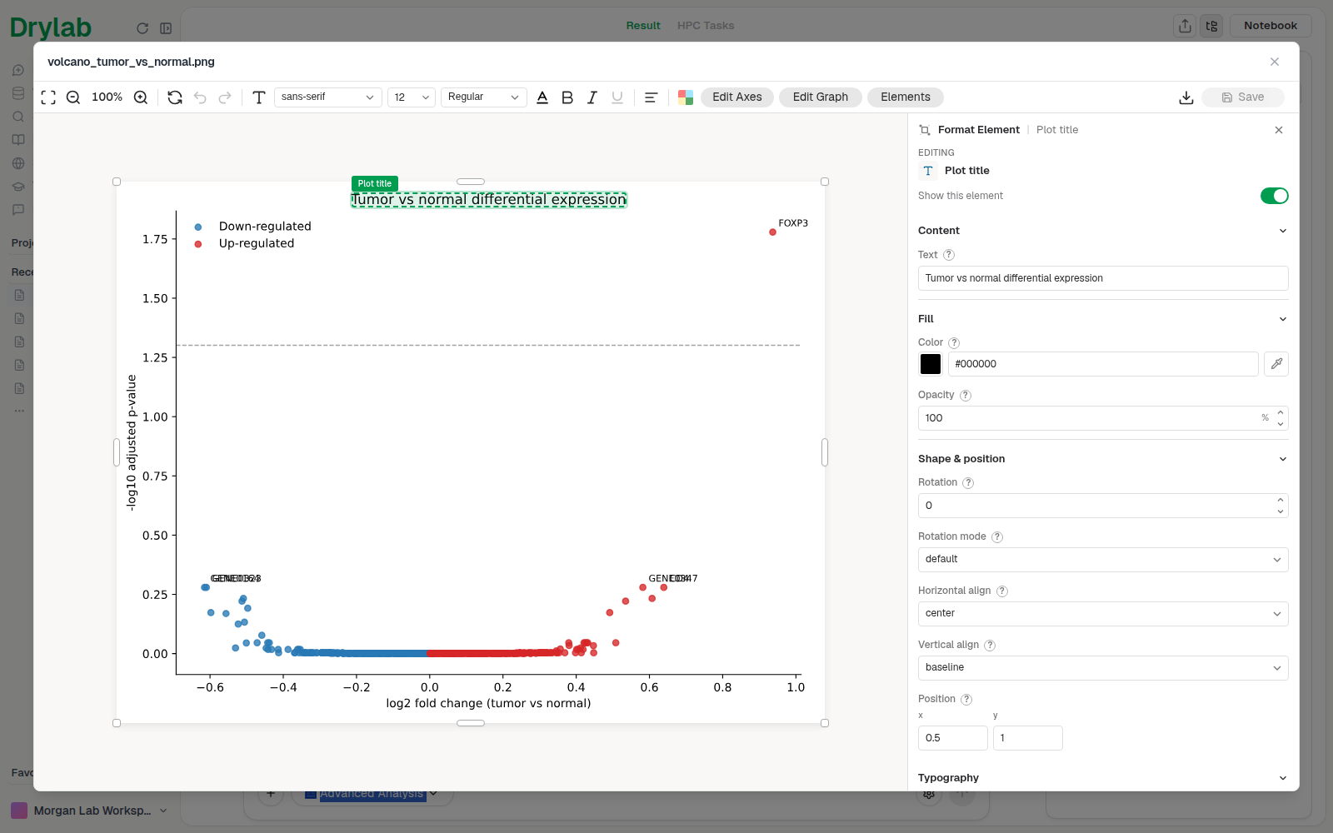Click the Edit Axes button
Image resolution: width=1333 pixels, height=833 pixels.
point(737,97)
